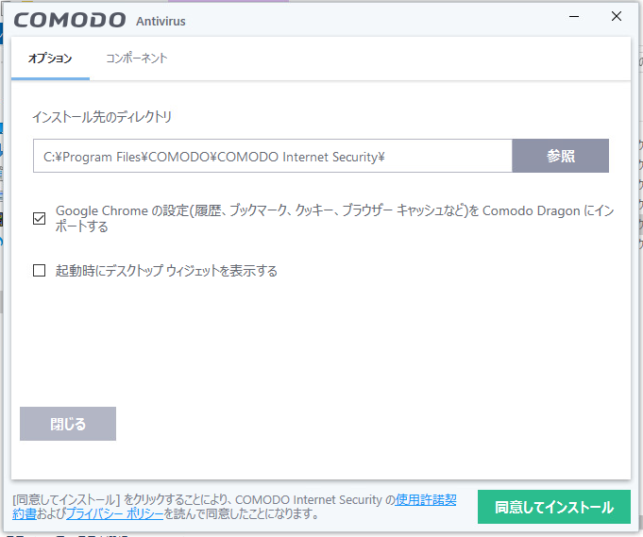Click the 参照 browse button
643x537 pixels.
point(560,156)
